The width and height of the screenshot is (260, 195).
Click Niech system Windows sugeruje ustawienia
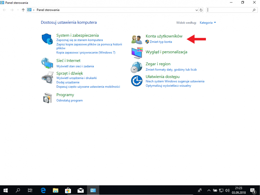(175, 81)
